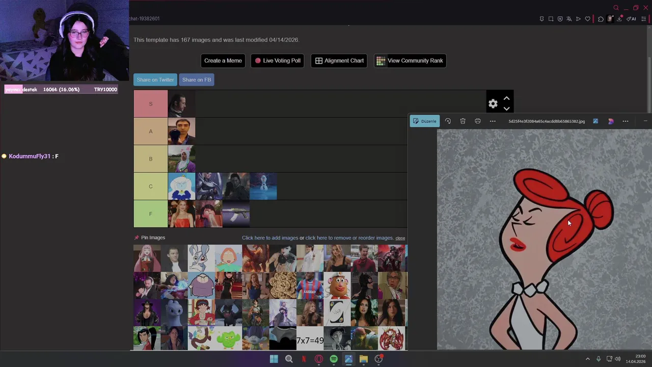Select green Duolingo owl image in tray
The image size is (652, 367).
point(228,339)
